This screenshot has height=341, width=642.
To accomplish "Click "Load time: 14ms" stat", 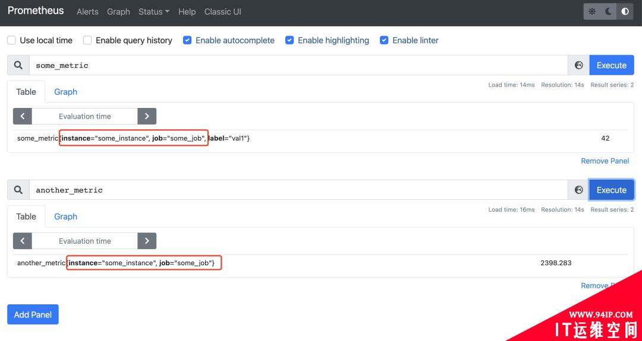I will pos(511,85).
